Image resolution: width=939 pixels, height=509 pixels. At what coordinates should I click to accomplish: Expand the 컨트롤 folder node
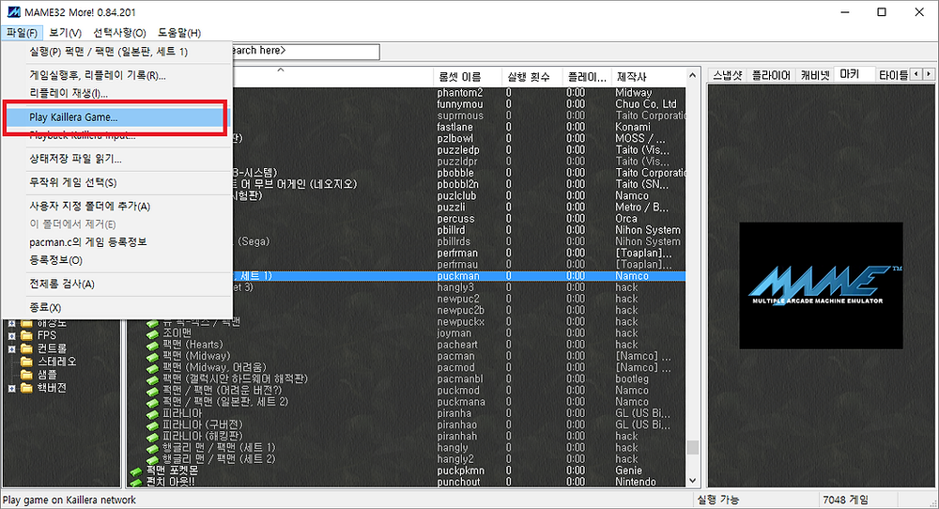11,349
